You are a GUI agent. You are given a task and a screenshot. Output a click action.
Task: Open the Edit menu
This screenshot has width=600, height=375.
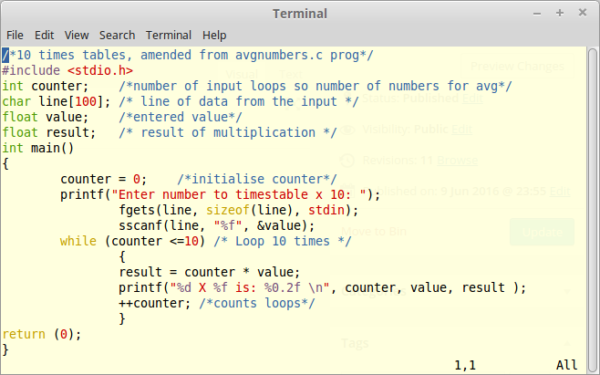point(45,35)
